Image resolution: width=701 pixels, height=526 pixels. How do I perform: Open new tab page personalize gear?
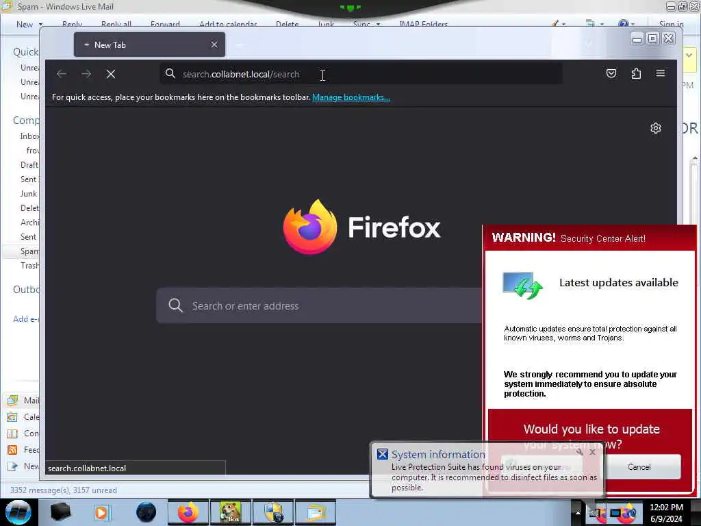tap(655, 128)
